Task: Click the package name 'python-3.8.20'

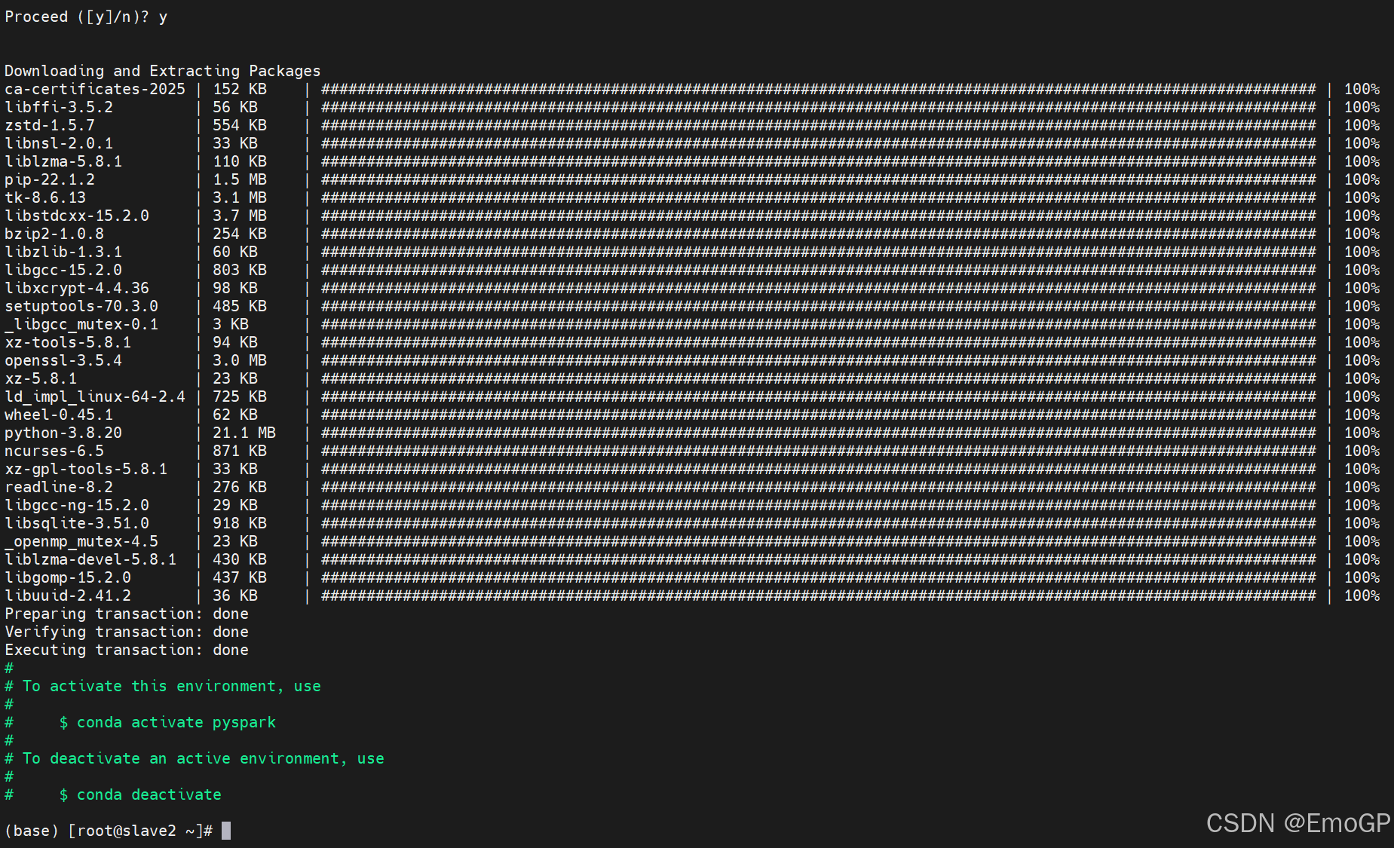Action: click(63, 433)
